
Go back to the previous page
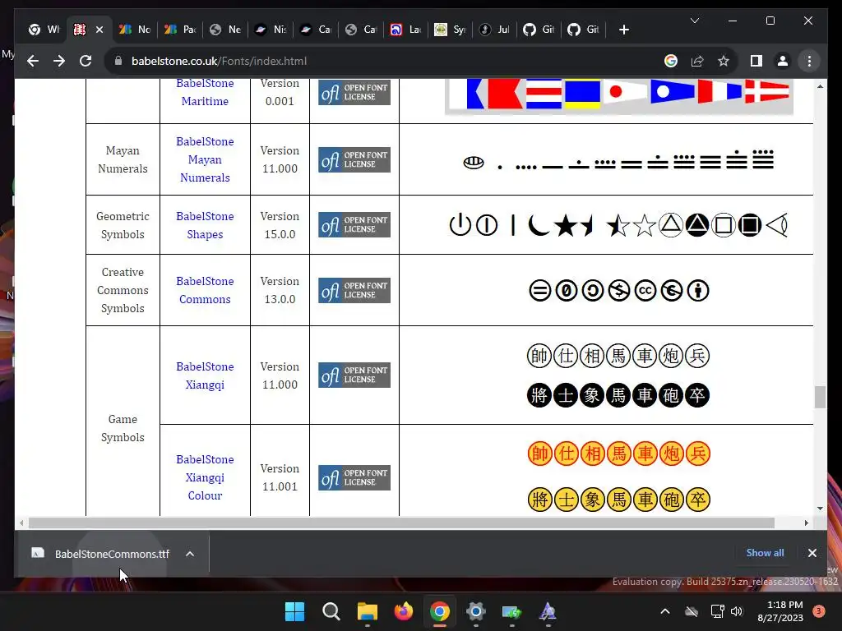[33, 61]
